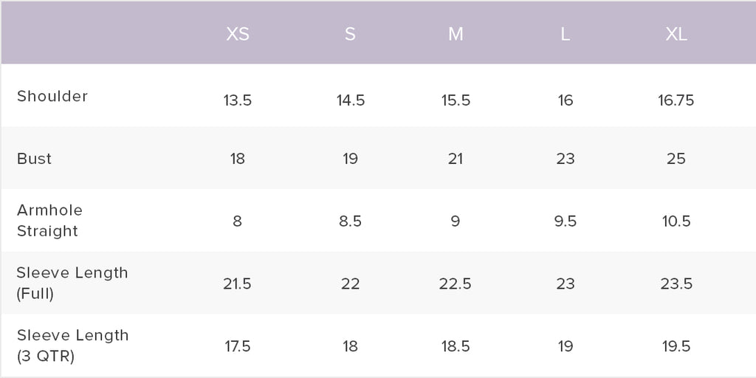The width and height of the screenshot is (756, 378).
Task: Select the Bust row label
Action: tap(35, 159)
